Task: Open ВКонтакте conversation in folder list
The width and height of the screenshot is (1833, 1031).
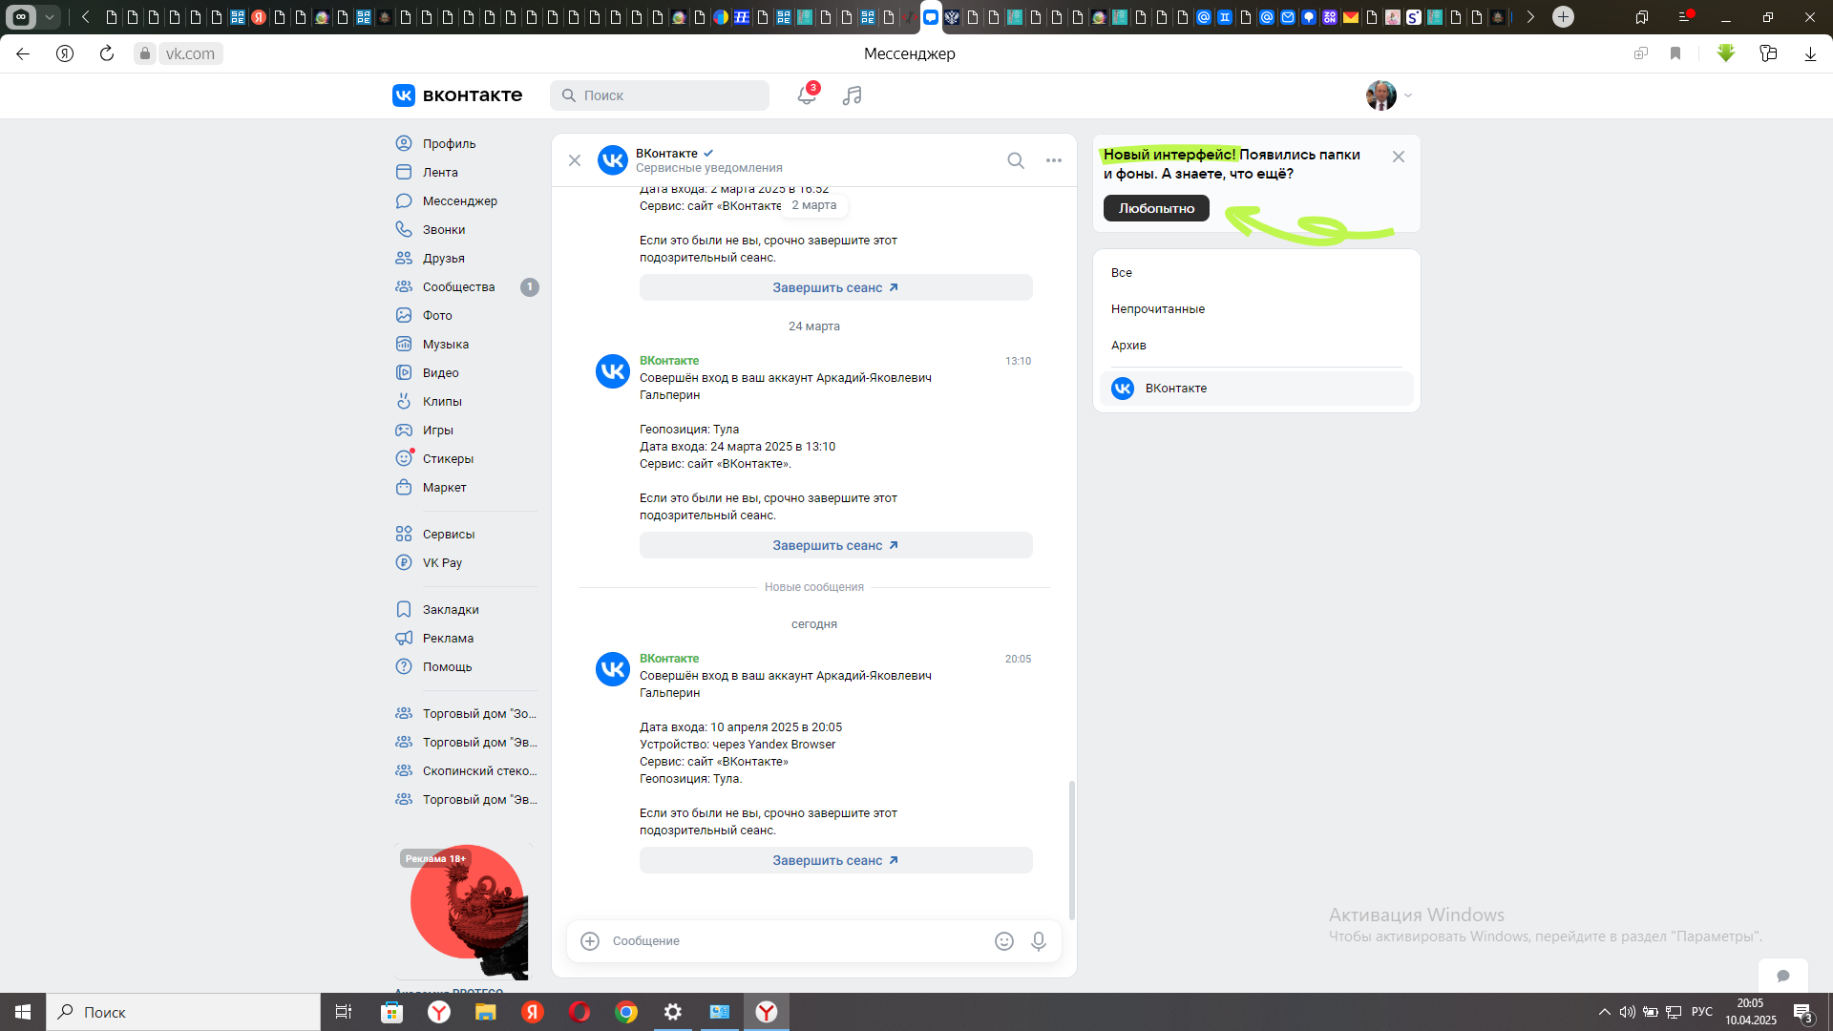Action: [x=1256, y=389]
